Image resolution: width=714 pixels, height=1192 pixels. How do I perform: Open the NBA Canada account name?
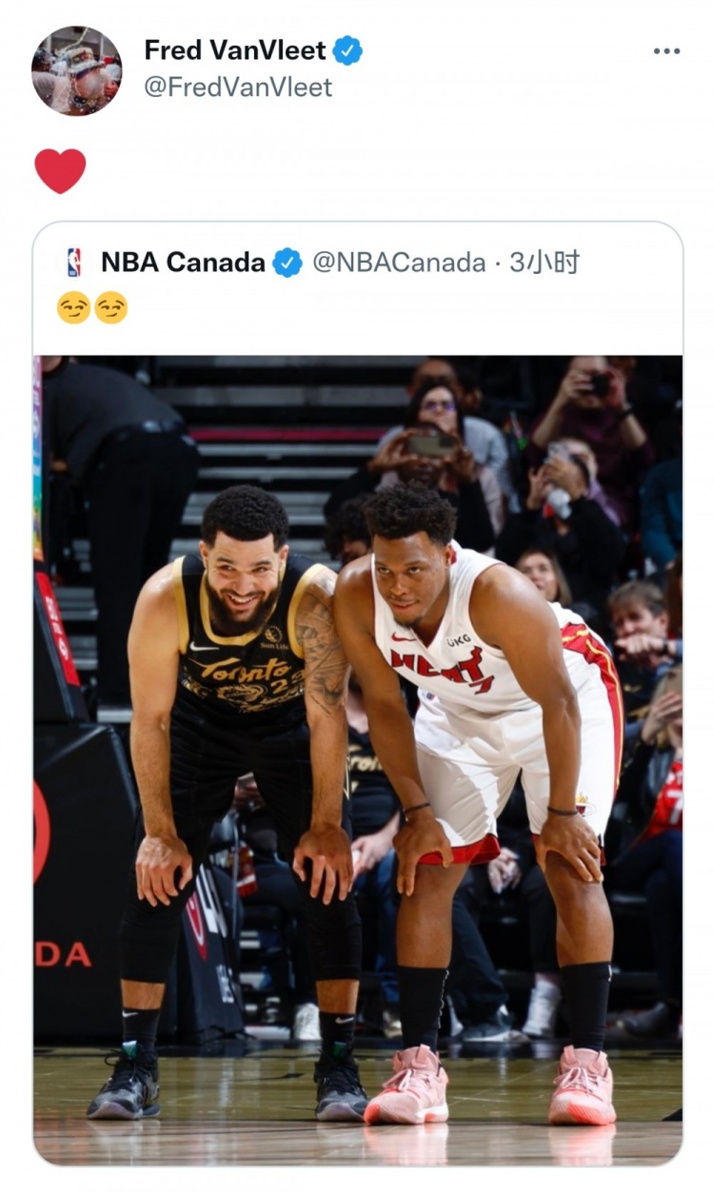coord(183,263)
